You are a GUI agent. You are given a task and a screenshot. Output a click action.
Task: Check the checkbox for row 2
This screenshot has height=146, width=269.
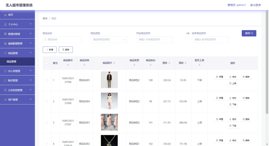coord(47,101)
